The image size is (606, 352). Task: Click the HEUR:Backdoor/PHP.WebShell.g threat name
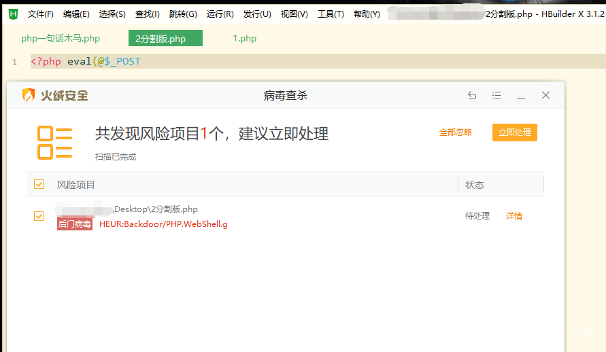[163, 224]
